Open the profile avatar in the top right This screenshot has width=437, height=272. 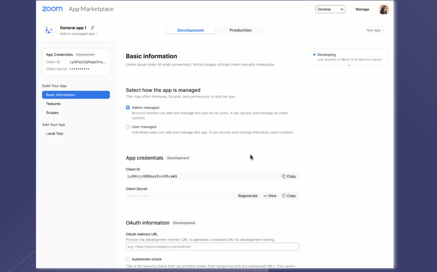pos(384,9)
